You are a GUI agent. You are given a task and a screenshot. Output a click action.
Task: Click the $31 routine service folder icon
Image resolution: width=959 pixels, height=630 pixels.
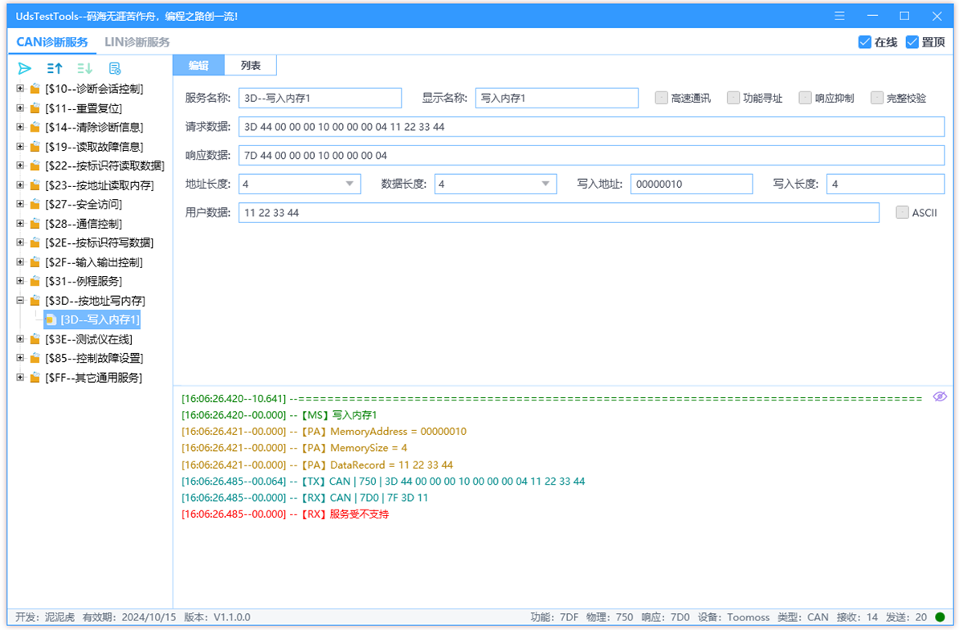point(35,282)
